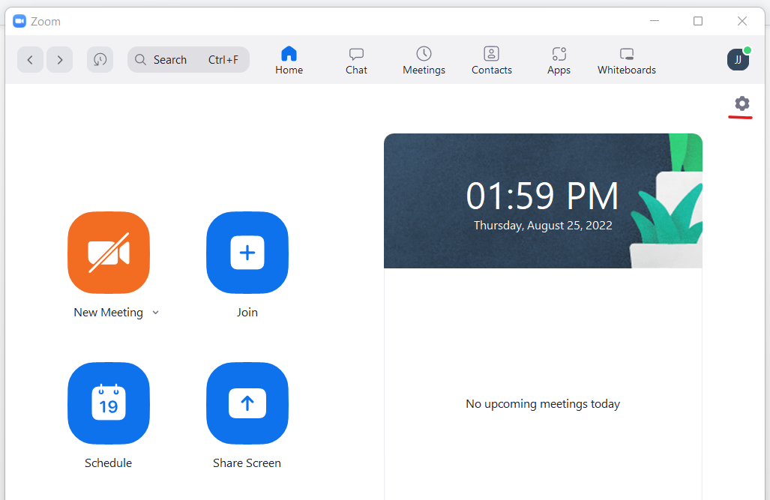Open the Chat tab
Viewport: 770px width, 500px height.
[356, 61]
